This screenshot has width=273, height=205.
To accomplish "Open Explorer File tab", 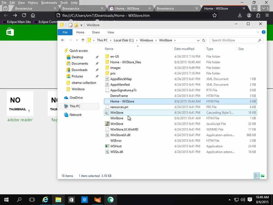I will tap(65, 32).
